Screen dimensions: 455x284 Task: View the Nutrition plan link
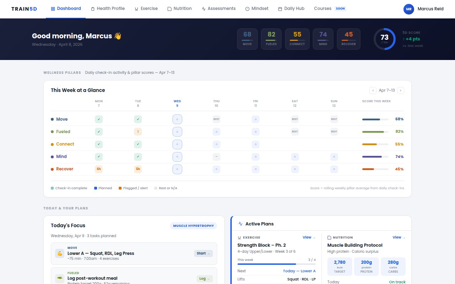(399, 237)
